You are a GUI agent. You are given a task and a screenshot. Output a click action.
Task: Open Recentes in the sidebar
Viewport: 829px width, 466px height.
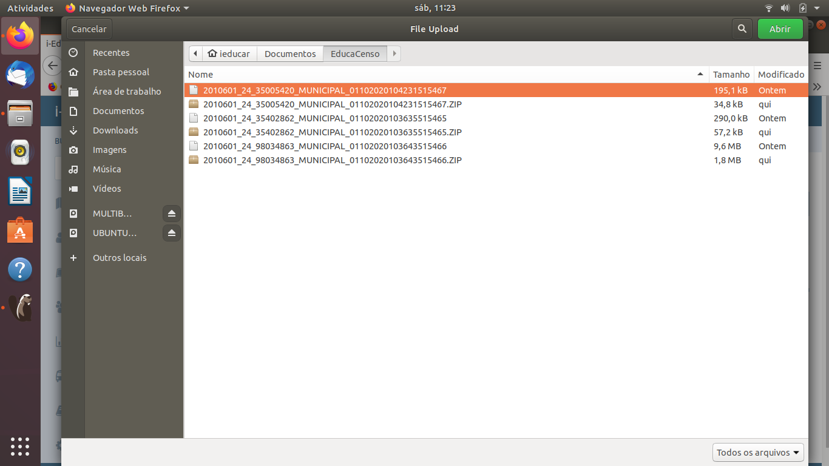pos(111,53)
